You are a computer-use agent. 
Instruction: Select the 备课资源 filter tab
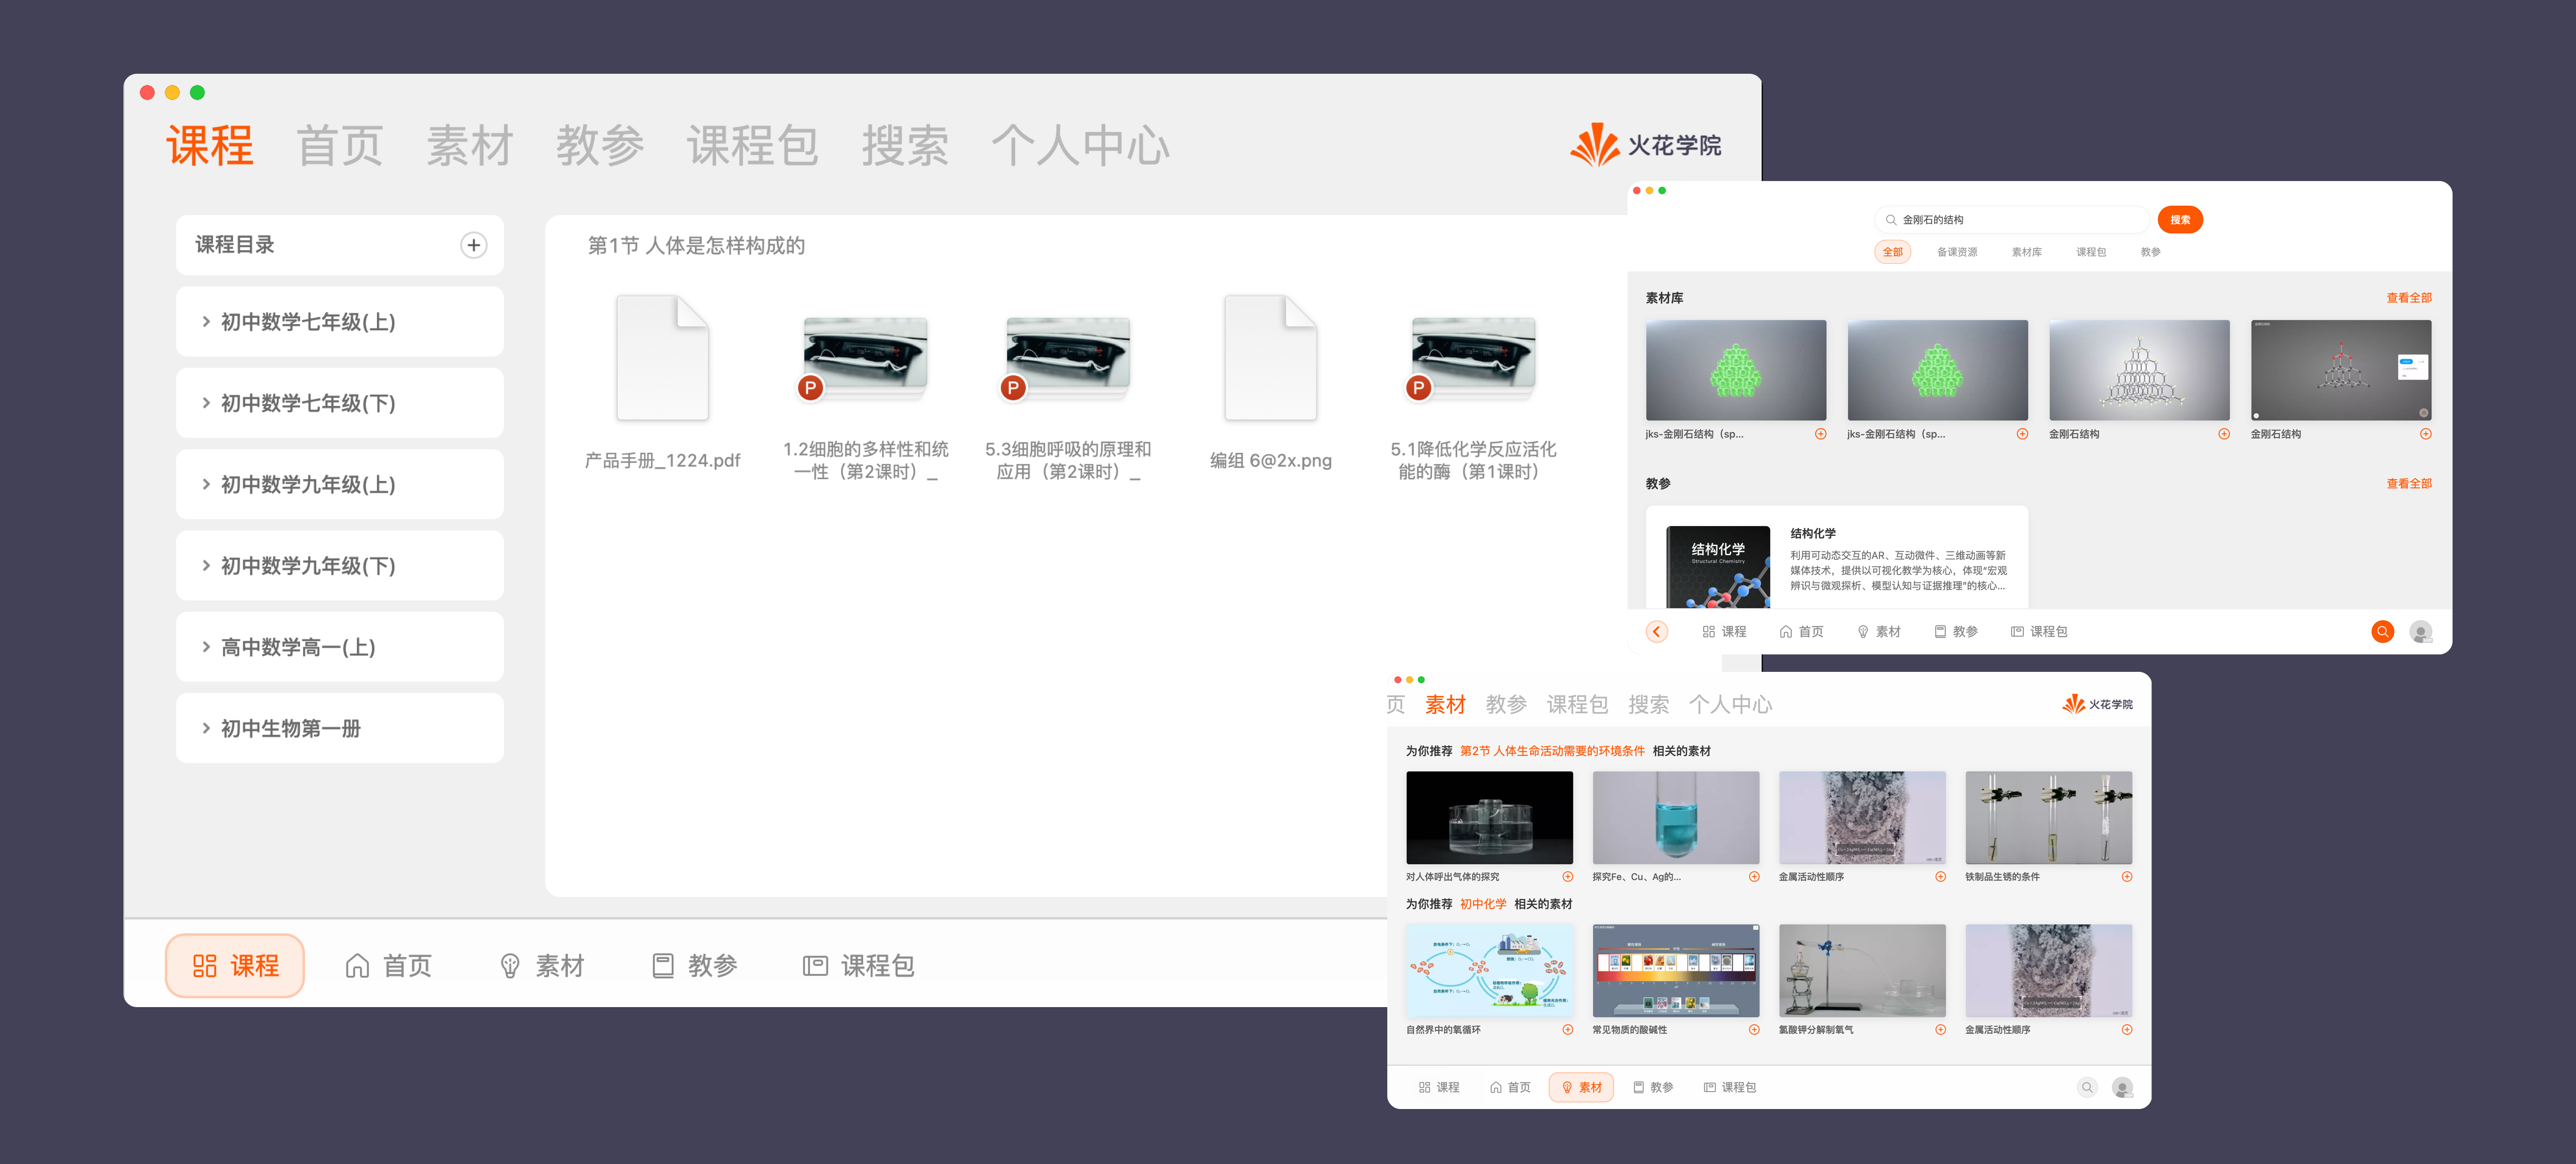tap(1956, 252)
